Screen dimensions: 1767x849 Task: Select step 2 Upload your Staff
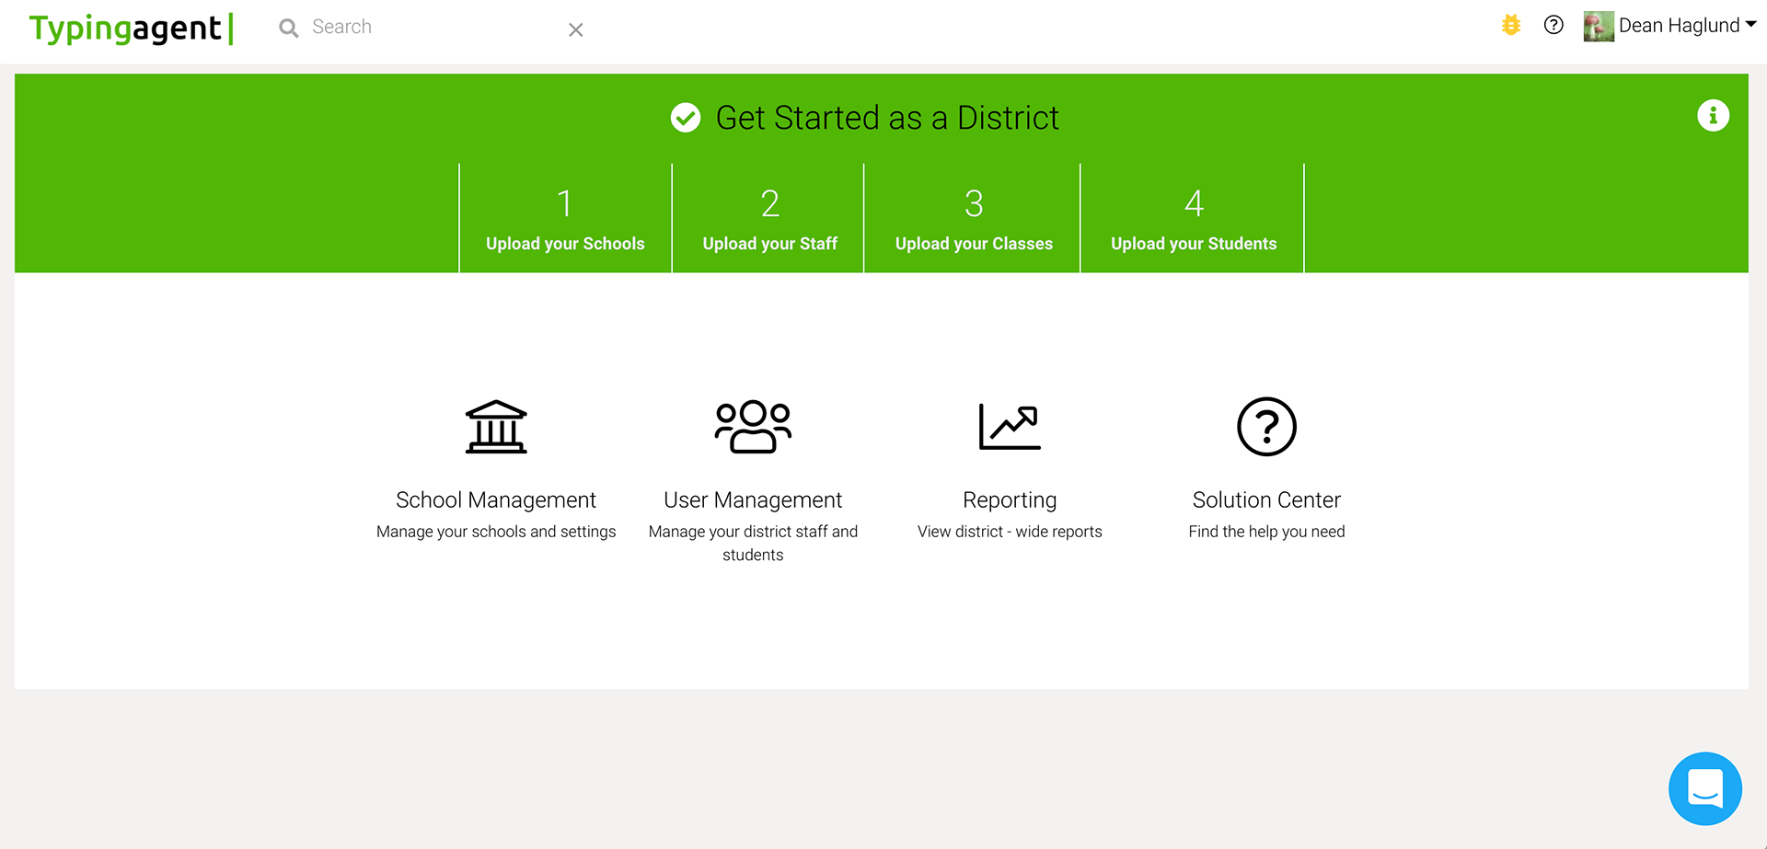[x=769, y=218]
